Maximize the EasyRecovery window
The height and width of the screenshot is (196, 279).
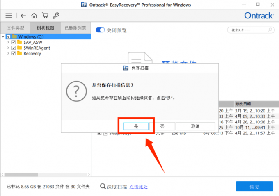coord(258,5)
